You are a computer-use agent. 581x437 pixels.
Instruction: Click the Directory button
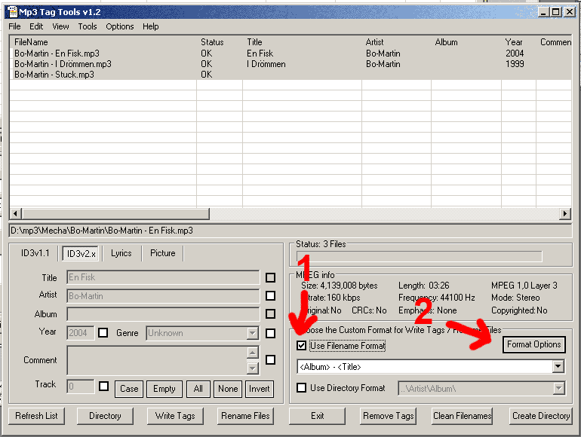[105, 416]
